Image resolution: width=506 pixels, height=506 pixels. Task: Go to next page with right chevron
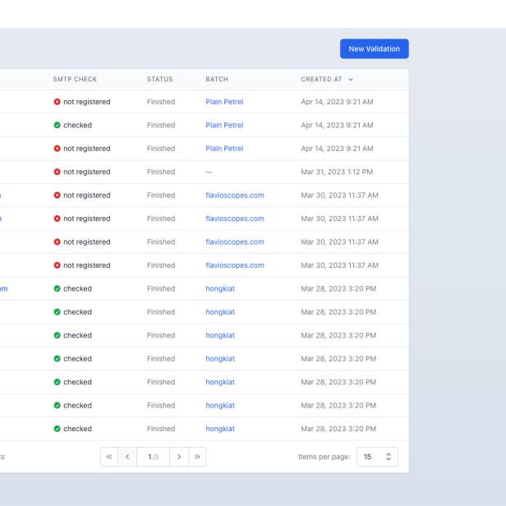(179, 457)
